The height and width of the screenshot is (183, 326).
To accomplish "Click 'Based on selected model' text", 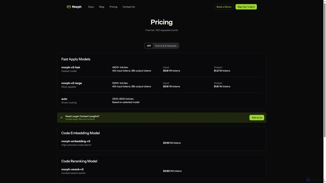I will tap(126, 102).
